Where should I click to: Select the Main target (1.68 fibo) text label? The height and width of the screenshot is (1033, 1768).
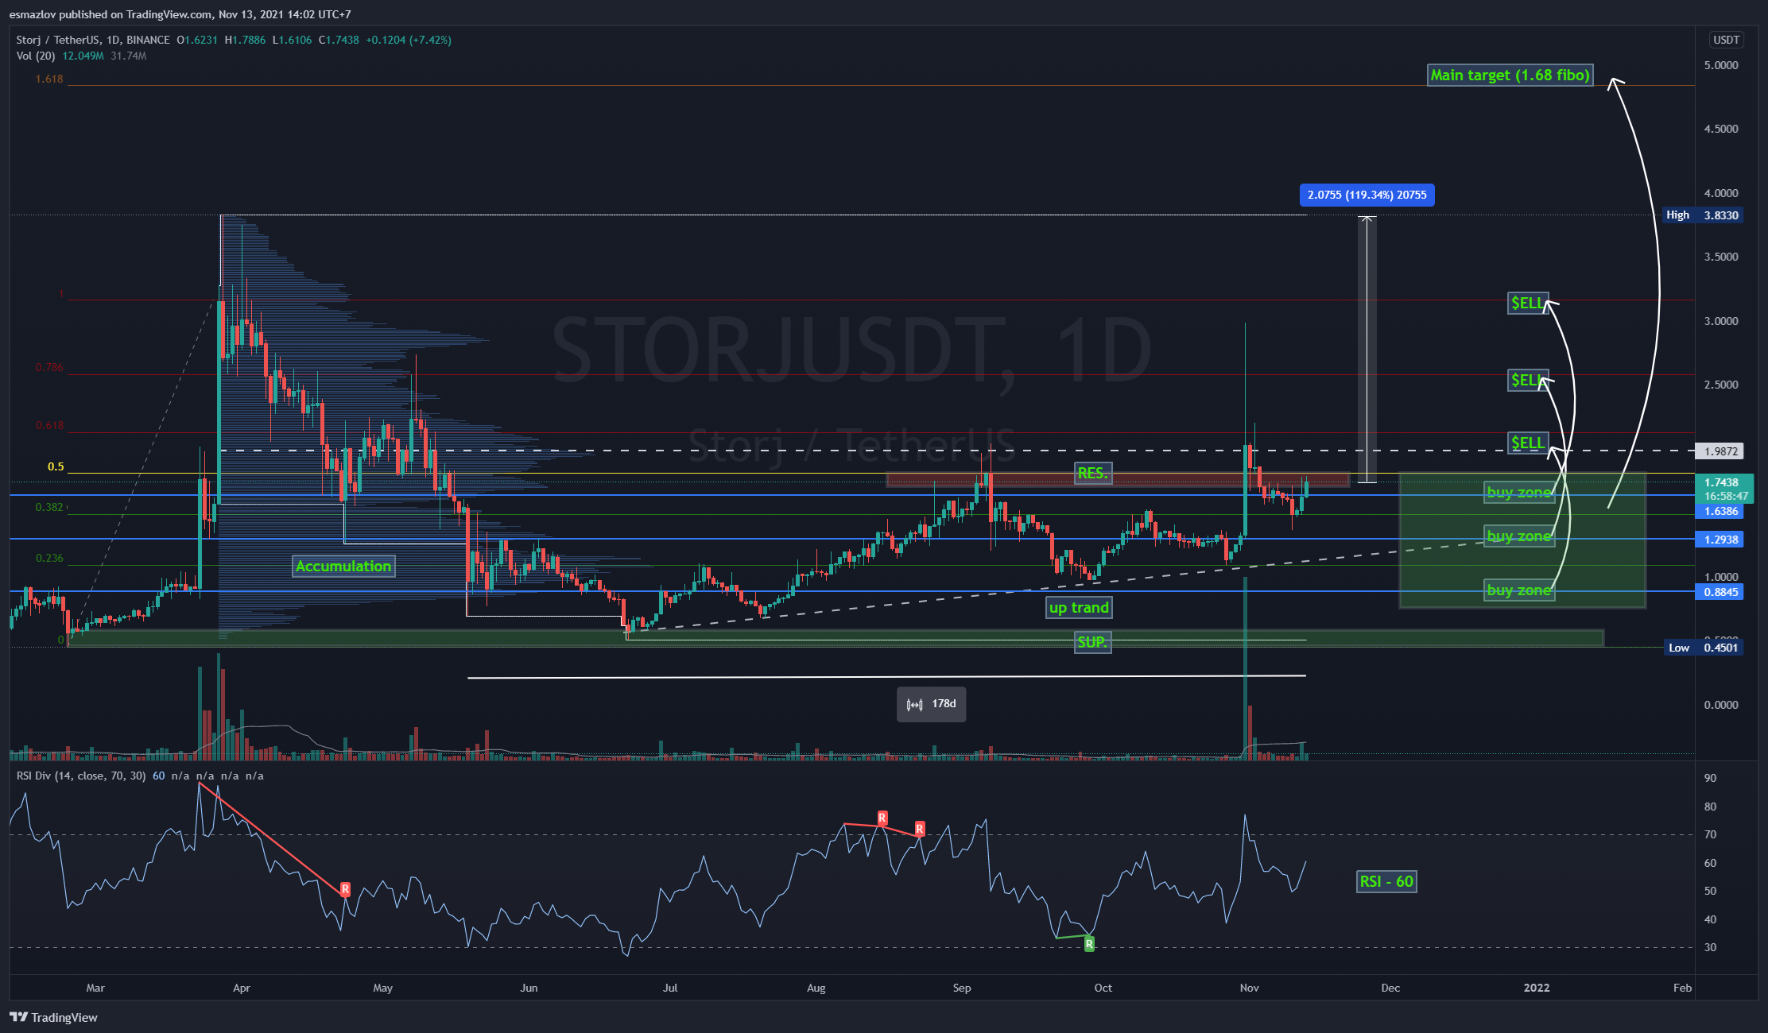[x=1510, y=75]
